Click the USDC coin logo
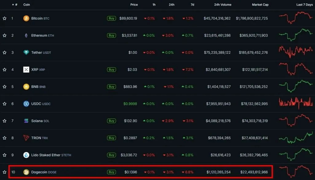Image resolution: width=315 pixels, height=180 pixels. [26, 104]
